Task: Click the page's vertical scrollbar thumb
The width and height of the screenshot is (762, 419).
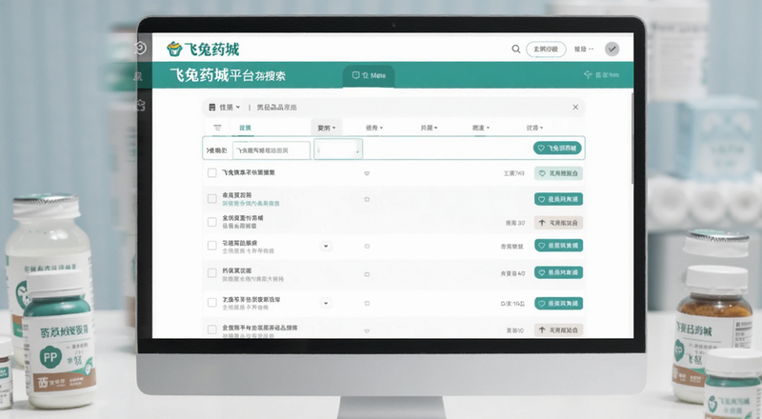Action: pyautogui.click(x=632, y=138)
